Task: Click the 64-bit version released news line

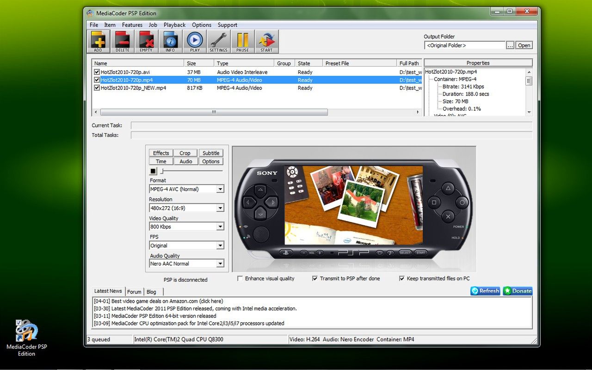Action: (x=155, y=316)
